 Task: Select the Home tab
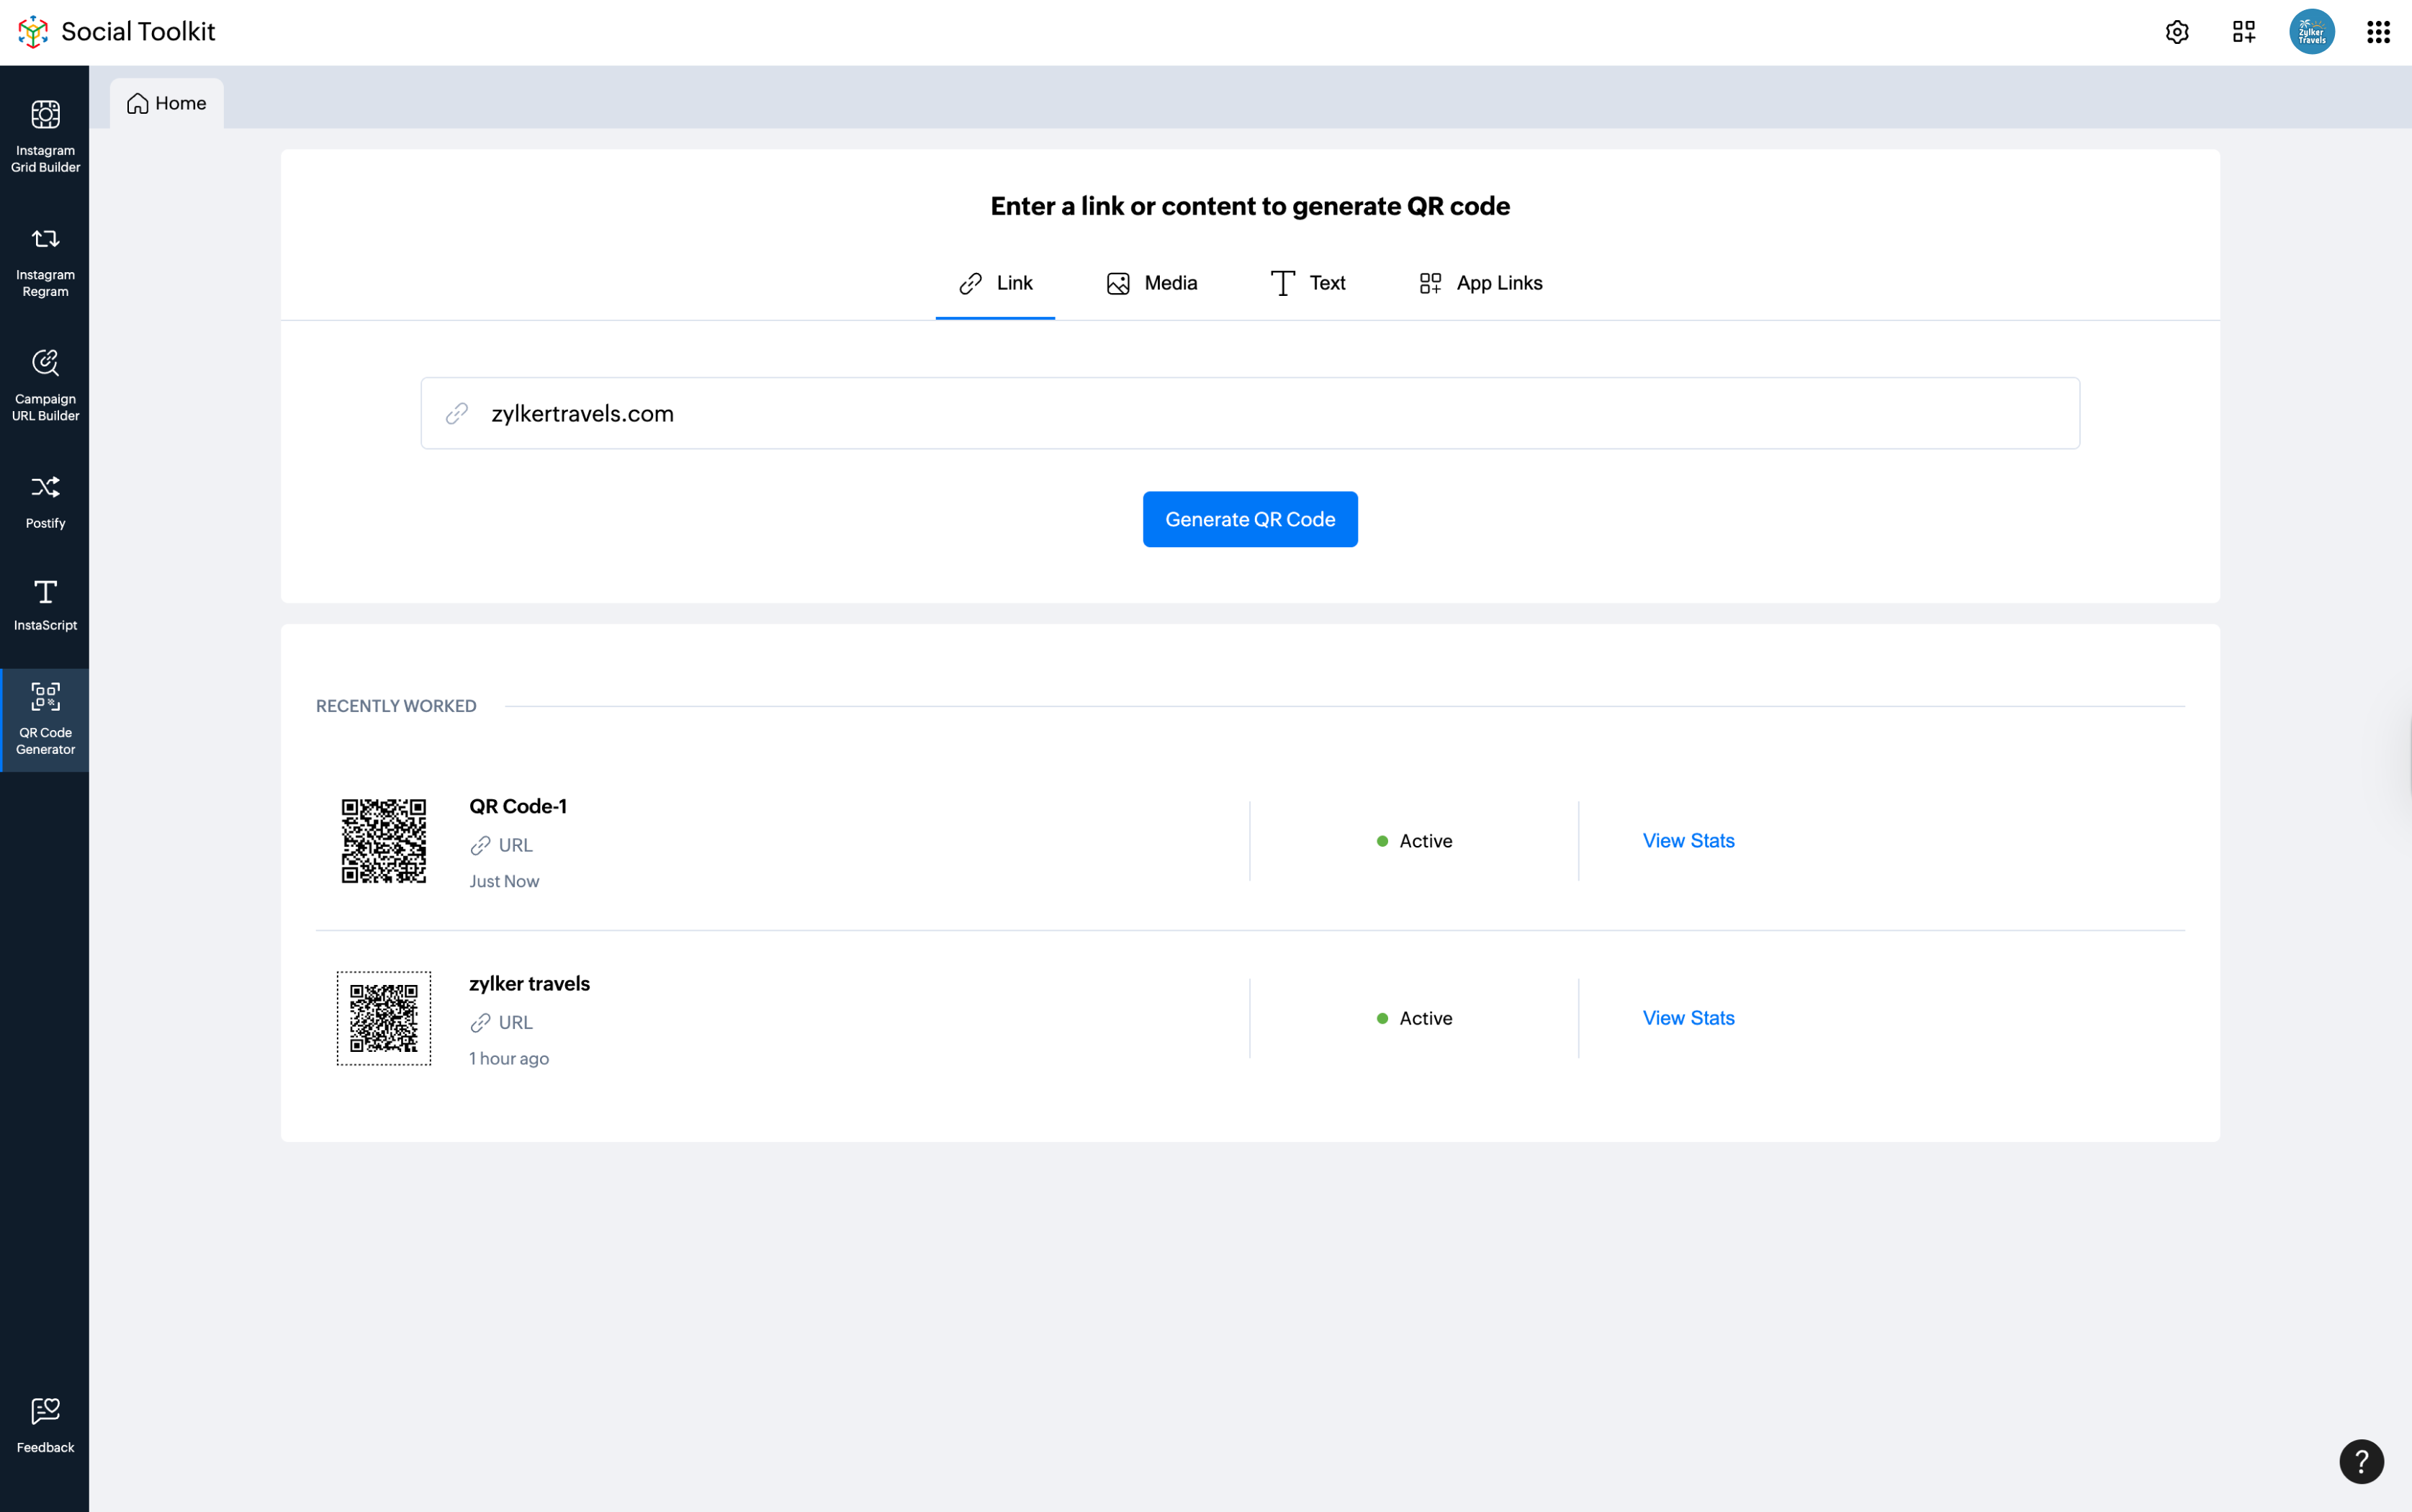coord(167,103)
